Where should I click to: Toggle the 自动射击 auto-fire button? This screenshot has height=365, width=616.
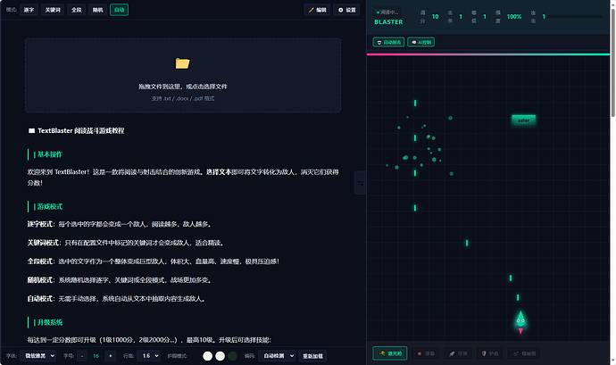pos(388,42)
